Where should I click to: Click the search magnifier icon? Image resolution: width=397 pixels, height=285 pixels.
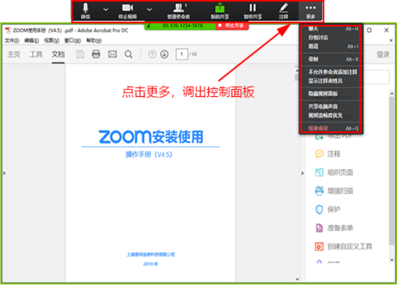[x=128, y=54]
